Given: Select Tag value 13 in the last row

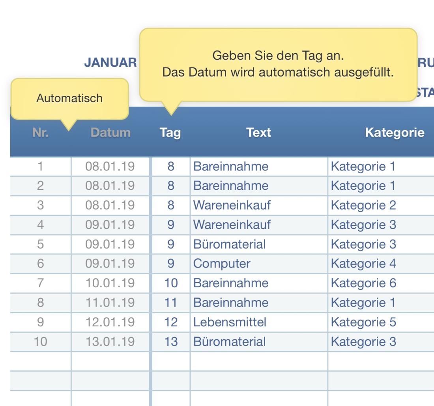Looking at the screenshot, I should point(170,341).
